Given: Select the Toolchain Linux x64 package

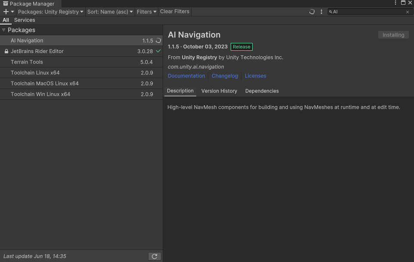Looking at the screenshot, I should pyautogui.click(x=81, y=73).
